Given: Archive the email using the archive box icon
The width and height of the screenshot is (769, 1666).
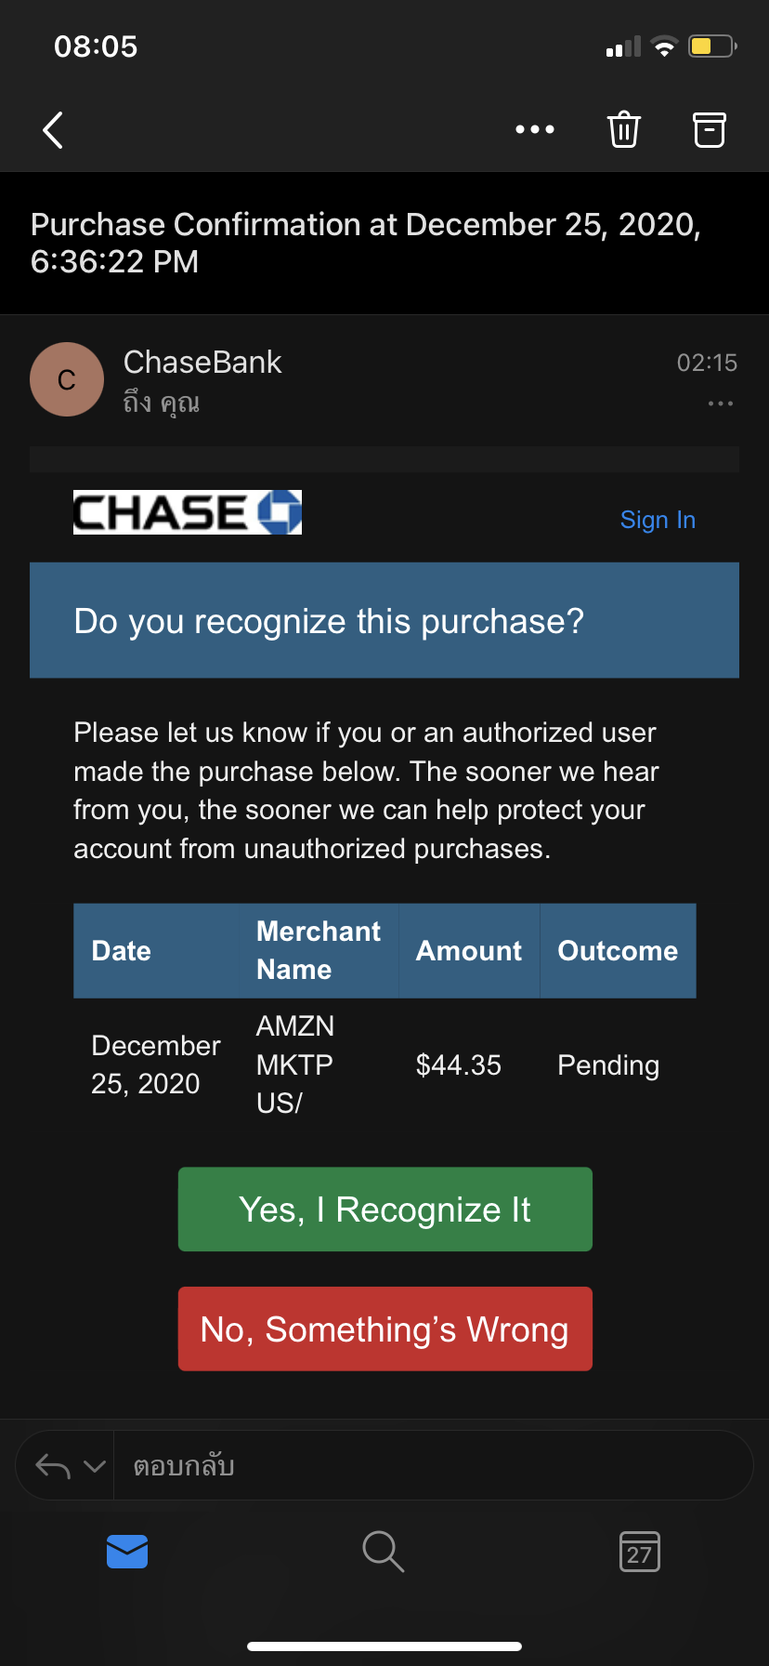Looking at the screenshot, I should [x=710, y=129].
